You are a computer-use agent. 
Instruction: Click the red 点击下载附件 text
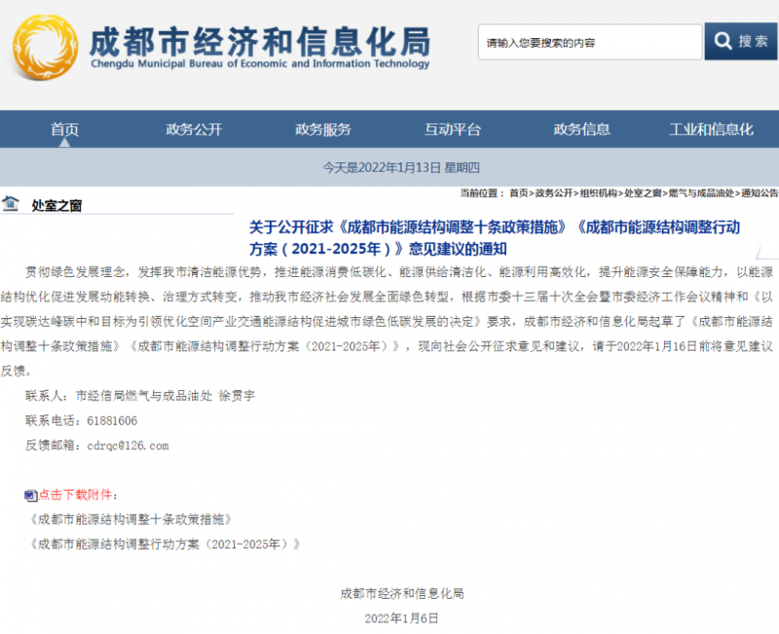[x=78, y=494]
